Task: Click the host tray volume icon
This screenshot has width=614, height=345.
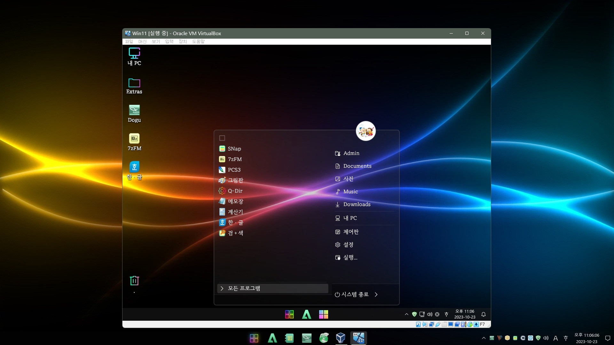Action: point(546,338)
